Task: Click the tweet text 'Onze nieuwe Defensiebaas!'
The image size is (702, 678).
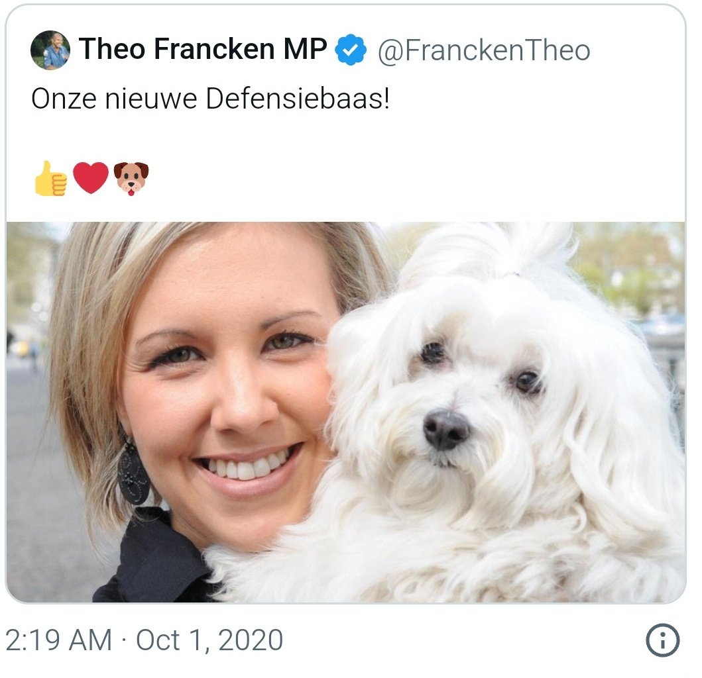Action: (x=210, y=99)
